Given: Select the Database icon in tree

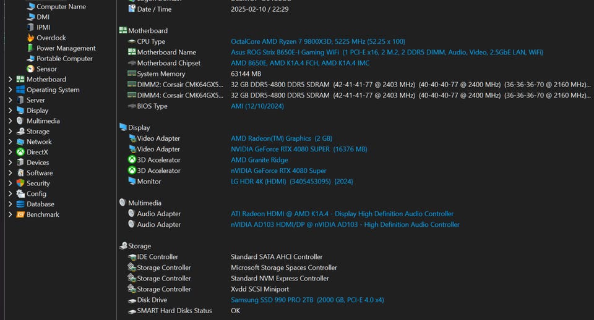Looking at the screenshot, I should [20, 204].
